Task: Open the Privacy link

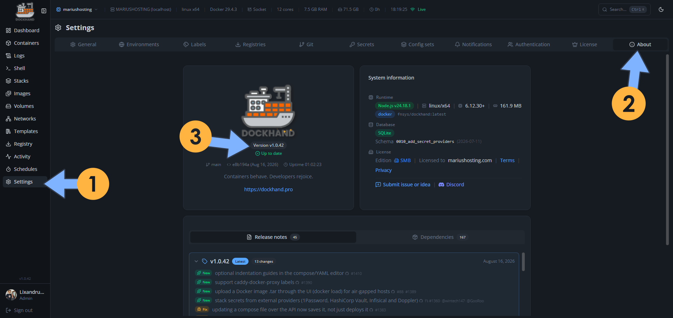Action: click(383, 170)
